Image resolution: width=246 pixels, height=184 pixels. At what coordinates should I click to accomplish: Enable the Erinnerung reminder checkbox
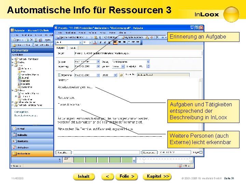coord(59,75)
